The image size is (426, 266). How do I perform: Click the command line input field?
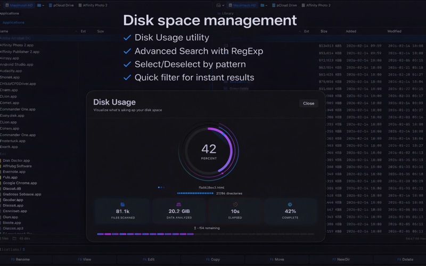pos(213,249)
